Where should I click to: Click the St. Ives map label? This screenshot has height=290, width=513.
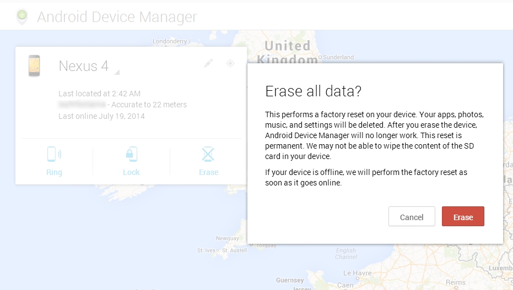[206, 250]
